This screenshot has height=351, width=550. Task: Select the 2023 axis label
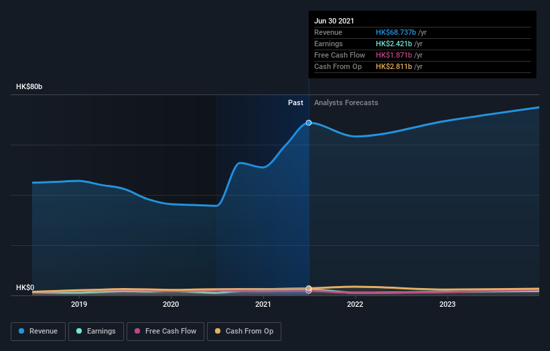pos(448,304)
